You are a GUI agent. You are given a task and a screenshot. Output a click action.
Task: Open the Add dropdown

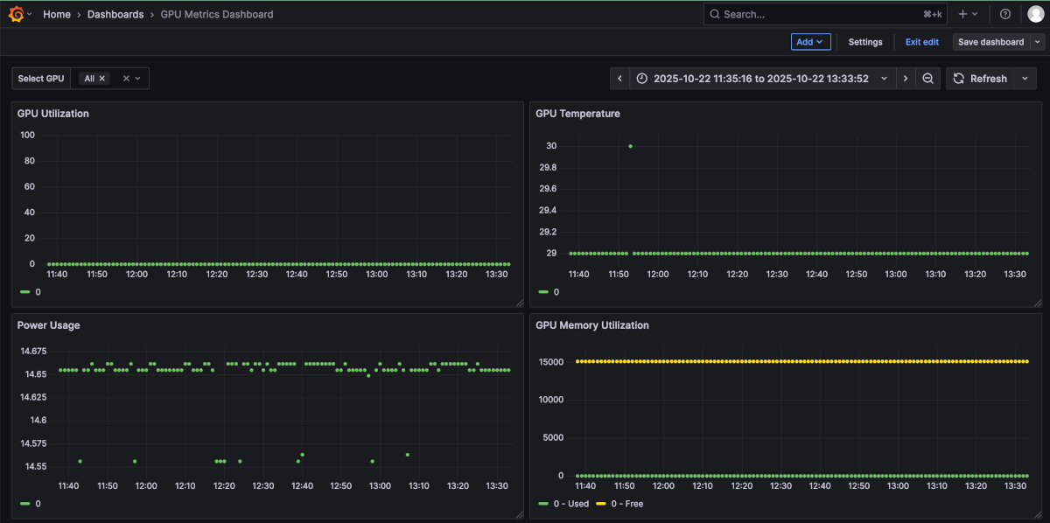[810, 41]
